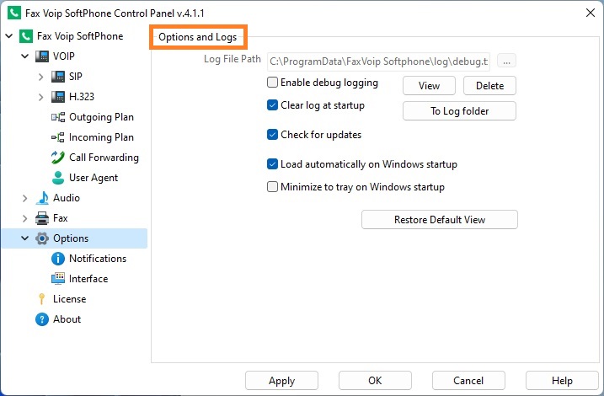Toggle Minimize to tray on Windows startup
Screen dimensions: 604x396
tap(272, 187)
